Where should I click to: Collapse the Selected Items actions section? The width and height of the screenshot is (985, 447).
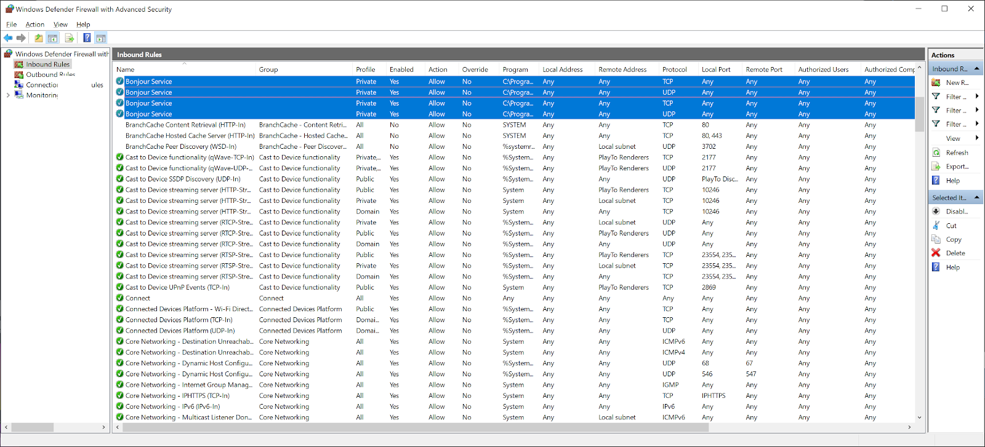[x=976, y=197]
